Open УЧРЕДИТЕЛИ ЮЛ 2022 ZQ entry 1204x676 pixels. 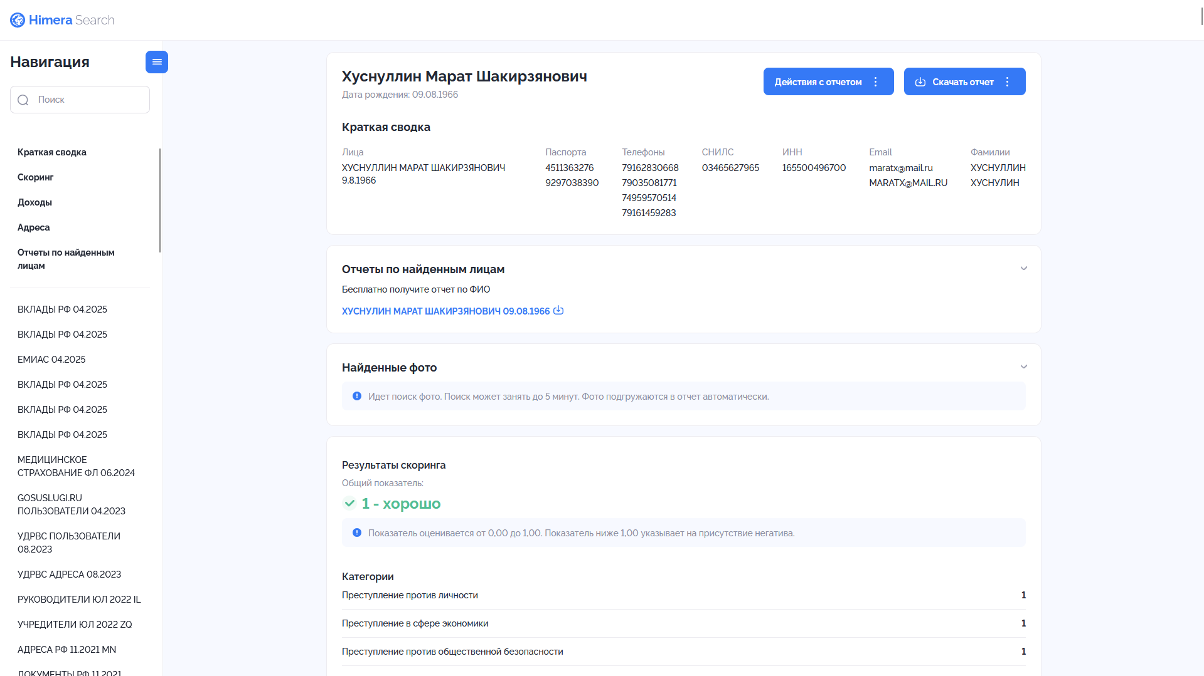(x=75, y=625)
